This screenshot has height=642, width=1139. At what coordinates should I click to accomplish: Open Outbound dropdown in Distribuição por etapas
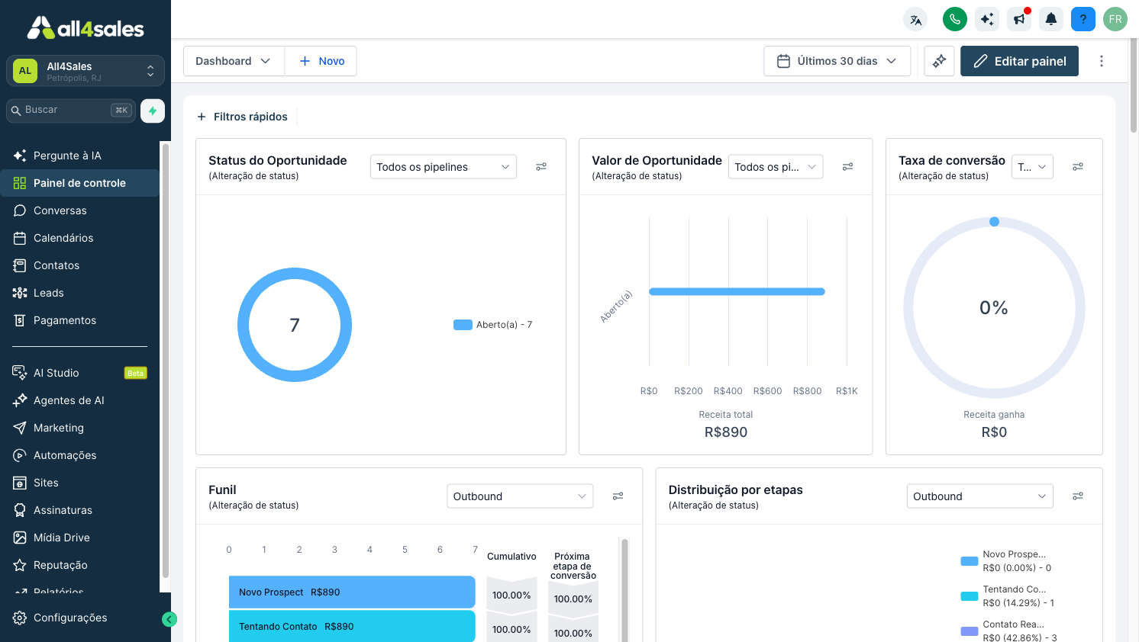[980, 496]
